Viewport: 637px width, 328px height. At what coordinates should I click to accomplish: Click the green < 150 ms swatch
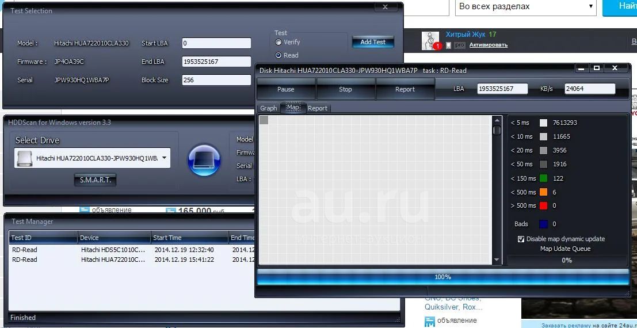click(x=543, y=178)
